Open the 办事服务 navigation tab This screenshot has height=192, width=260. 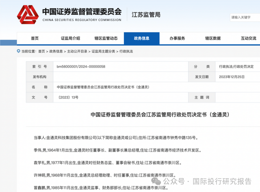tap(177, 38)
